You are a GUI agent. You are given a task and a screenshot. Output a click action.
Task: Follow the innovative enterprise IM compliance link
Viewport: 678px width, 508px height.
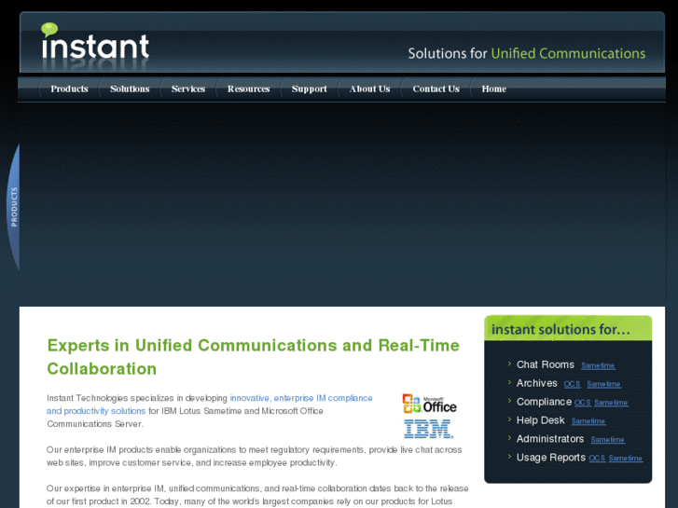[209, 405]
